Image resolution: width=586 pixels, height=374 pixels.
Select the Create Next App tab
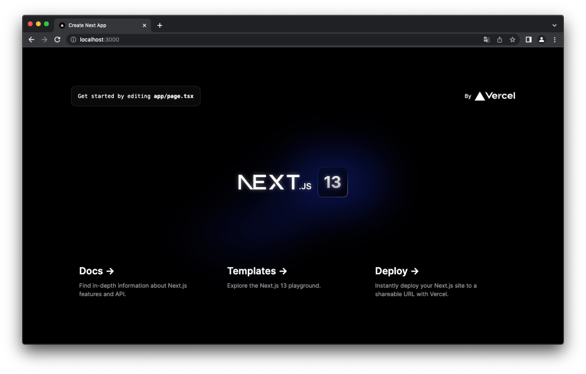(x=103, y=25)
